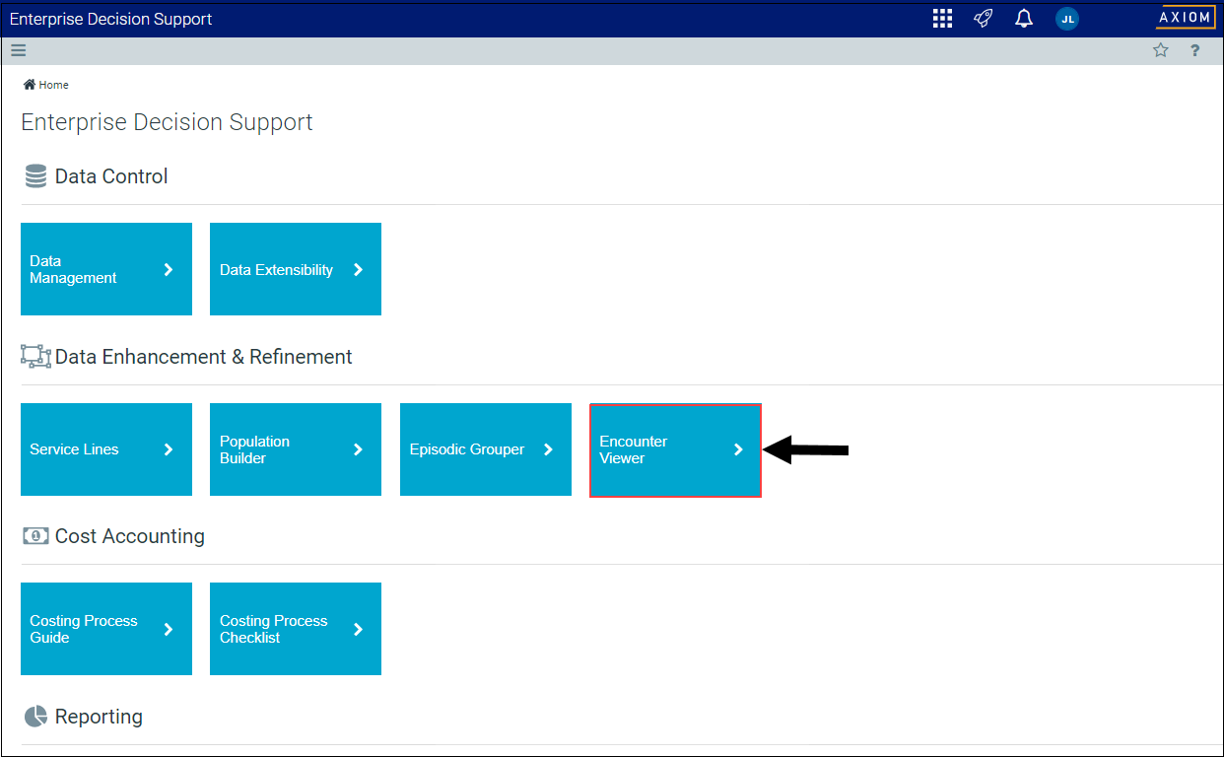This screenshot has width=1224, height=757.
Task: Open the Costing Process Checklist tile
Action: pos(295,629)
